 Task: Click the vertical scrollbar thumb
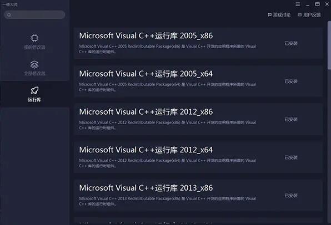pos(329,45)
